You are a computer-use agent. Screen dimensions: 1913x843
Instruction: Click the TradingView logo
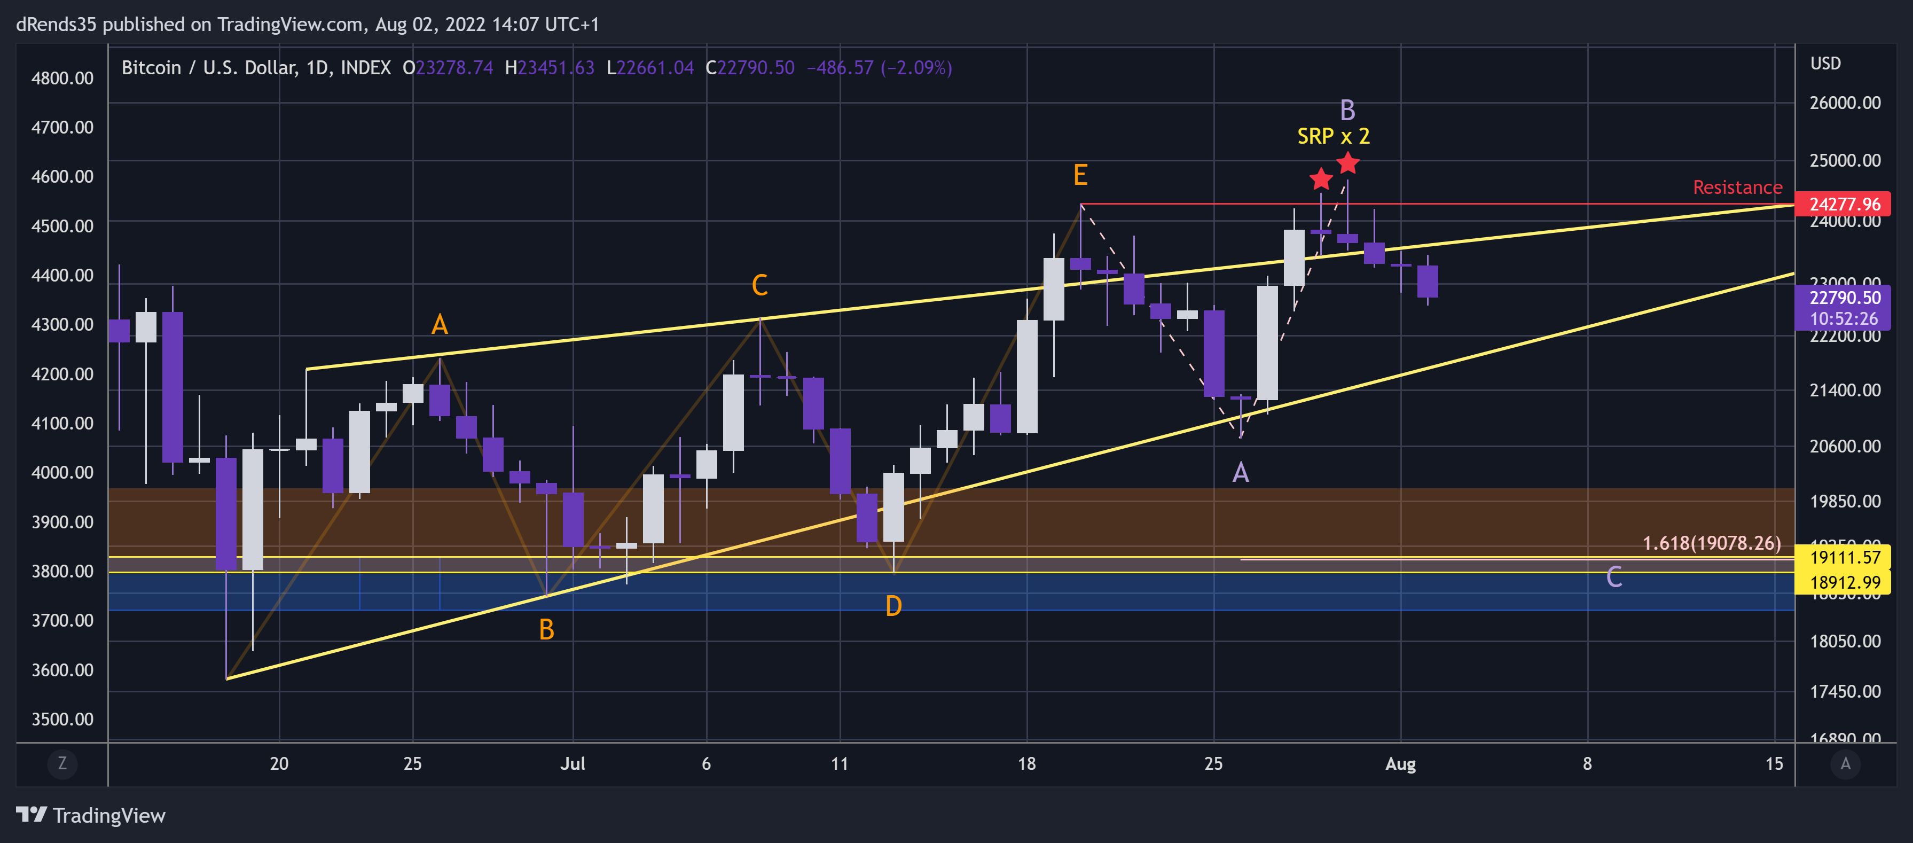pos(91,816)
